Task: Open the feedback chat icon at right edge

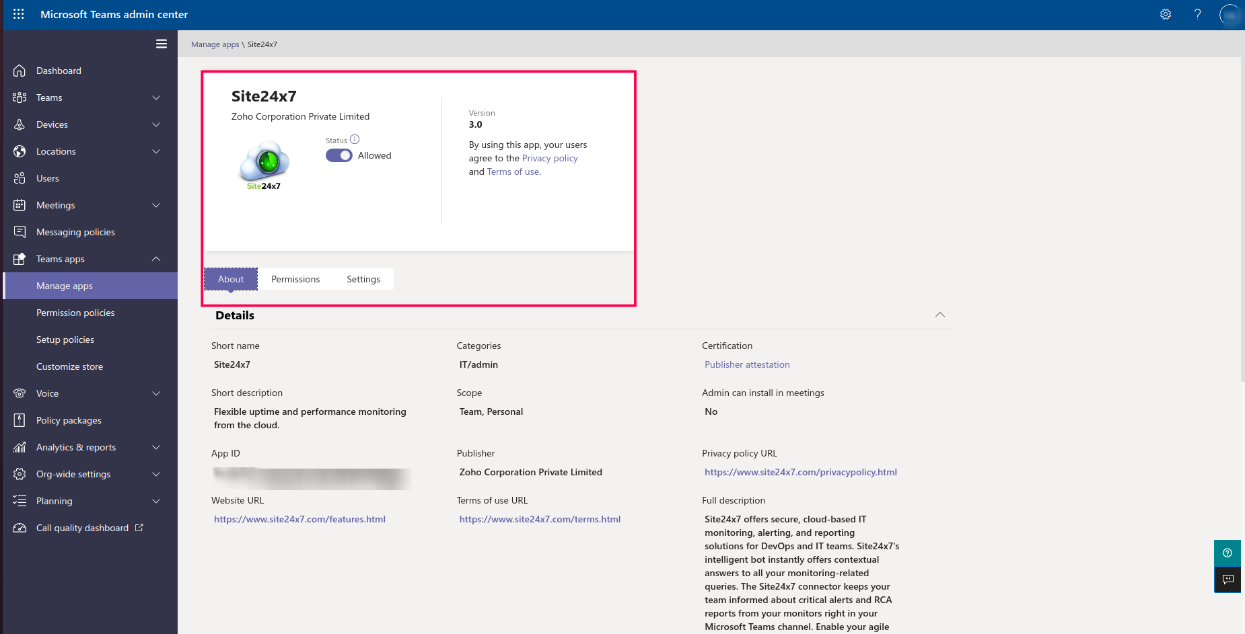Action: [x=1228, y=580]
